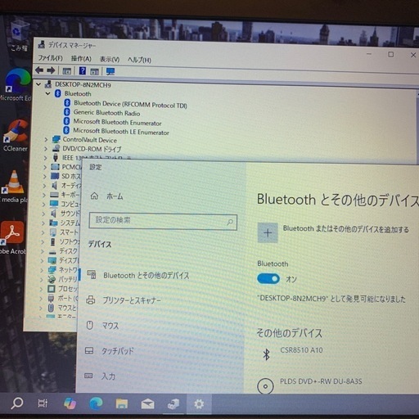Open the 操作(A) menu
This screenshot has width=419, height=419.
click(81, 59)
